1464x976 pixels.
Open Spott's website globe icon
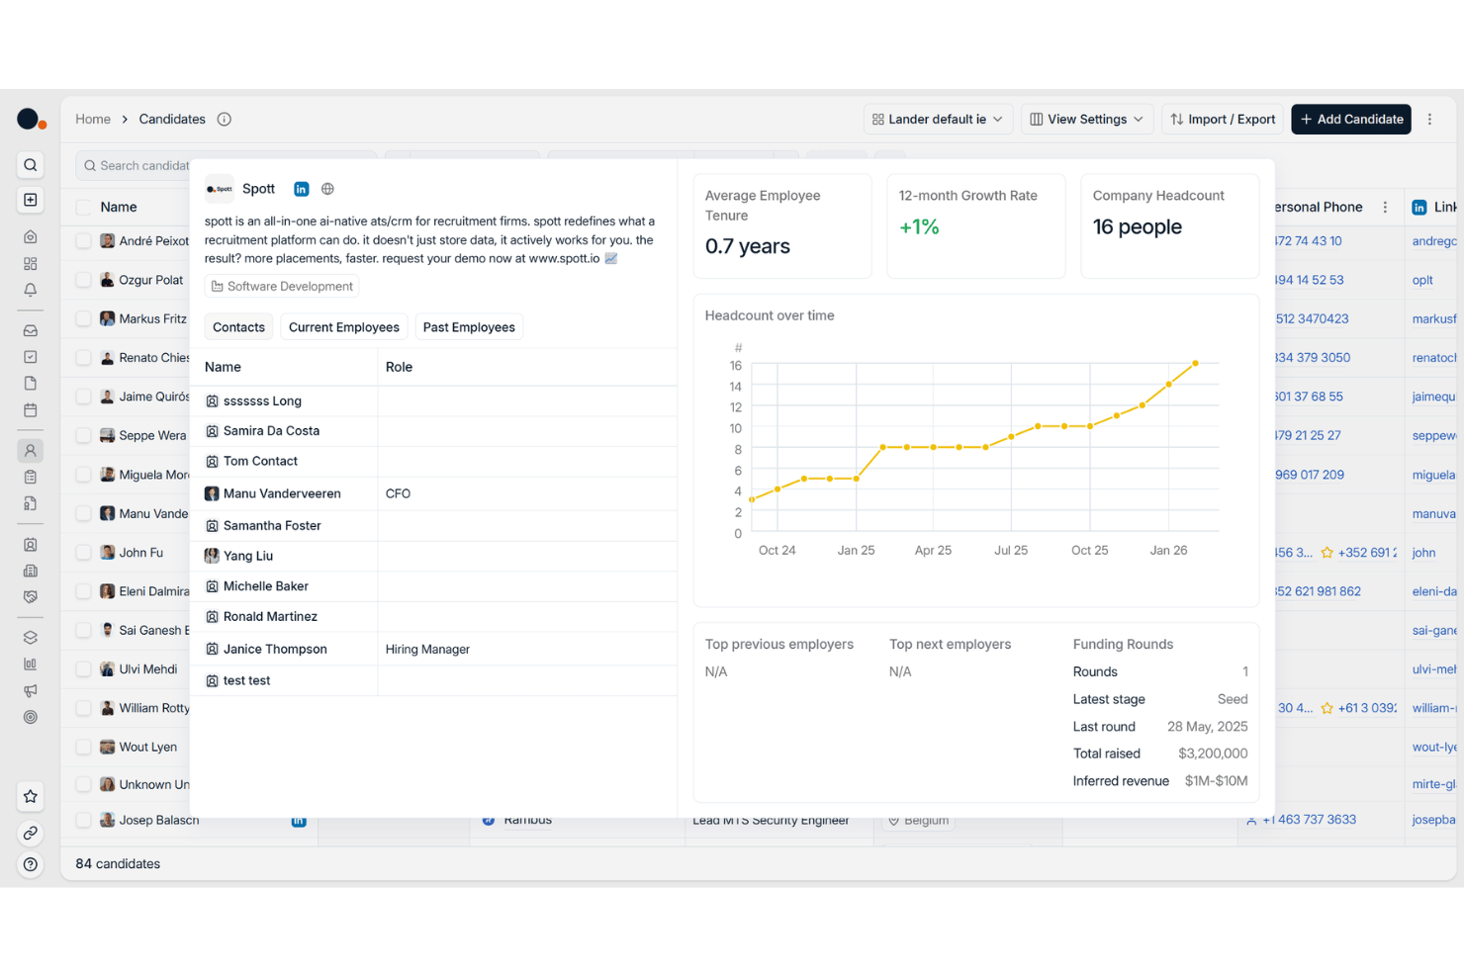(327, 189)
